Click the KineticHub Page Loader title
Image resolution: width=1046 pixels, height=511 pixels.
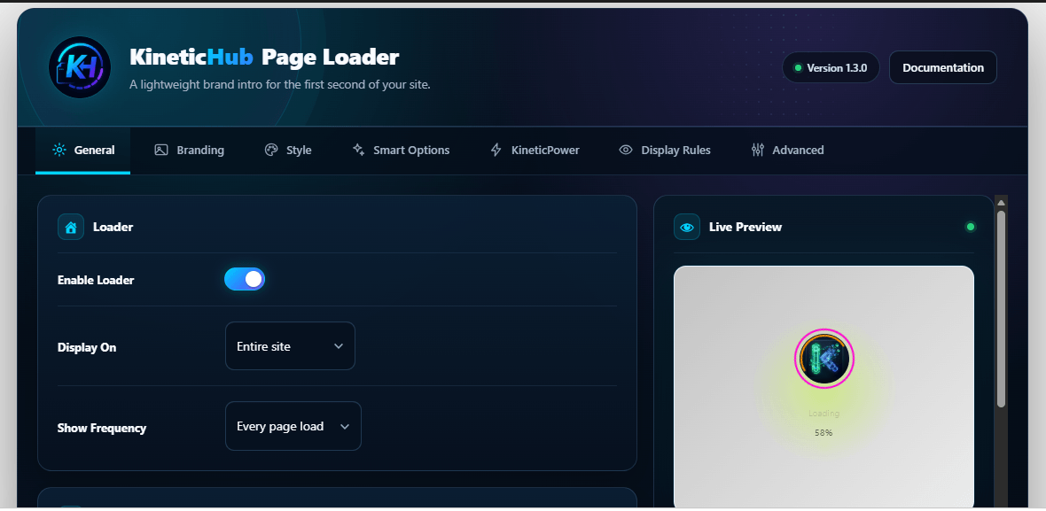264,58
